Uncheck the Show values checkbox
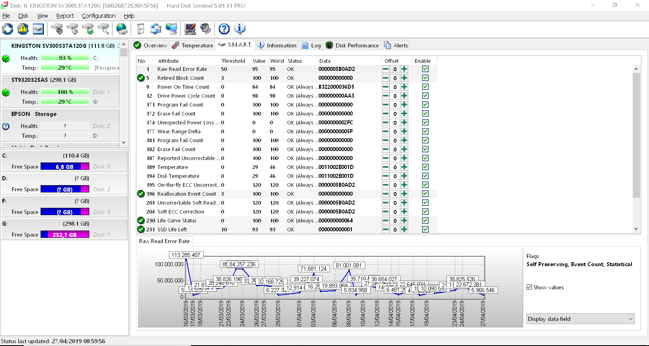The width and height of the screenshot is (649, 346). coord(529,287)
